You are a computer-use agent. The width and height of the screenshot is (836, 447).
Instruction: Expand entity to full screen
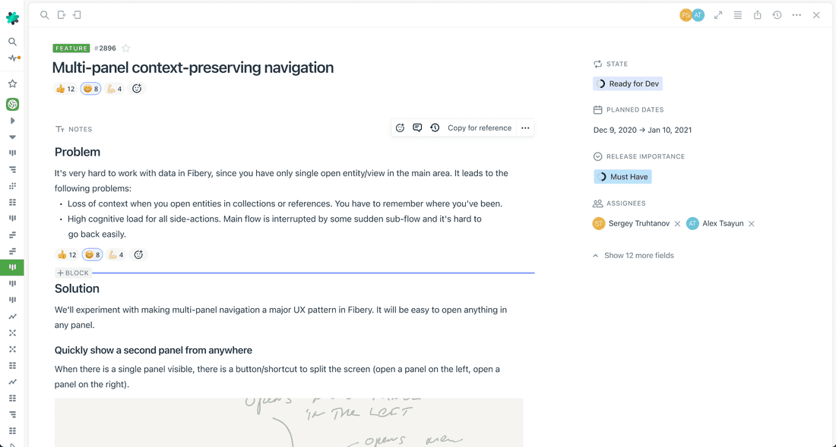click(718, 15)
